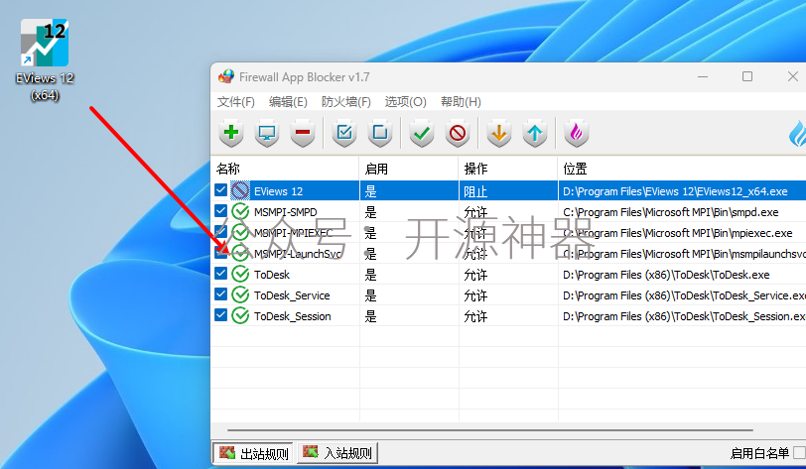The width and height of the screenshot is (806, 469).
Task: Sort by the 启用 column header
Action: 409,169
